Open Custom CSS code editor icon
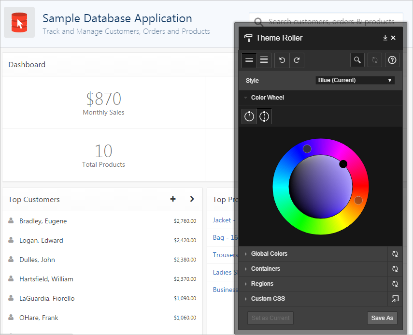Image resolution: width=413 pixels, height=335 pixels. [395, 299]
